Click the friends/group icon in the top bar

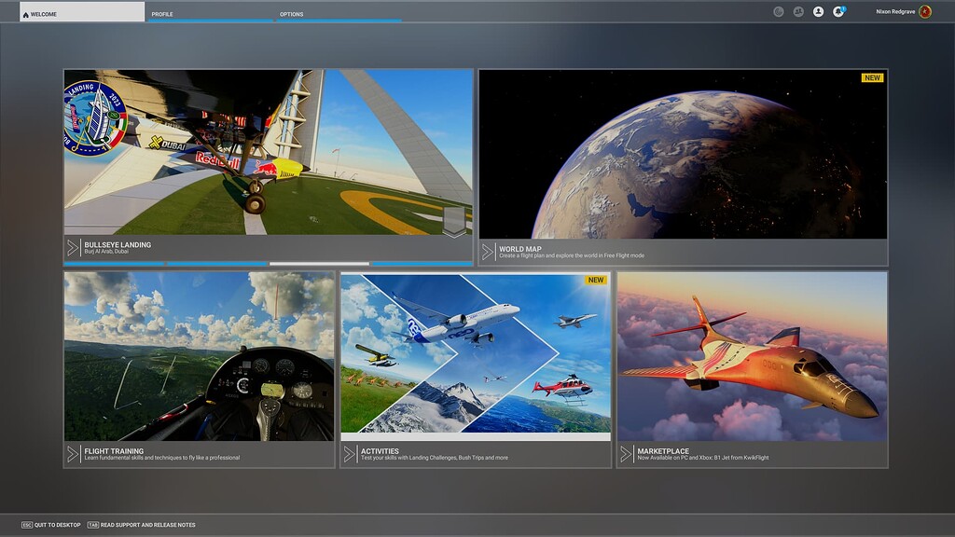coord(798,11)
